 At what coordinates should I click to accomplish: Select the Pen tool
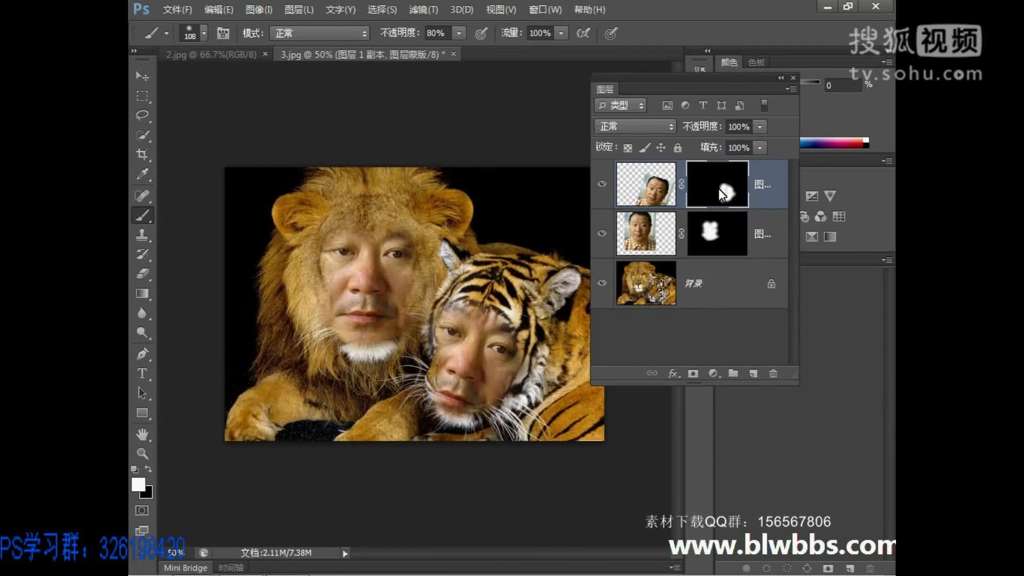(142, 354)
